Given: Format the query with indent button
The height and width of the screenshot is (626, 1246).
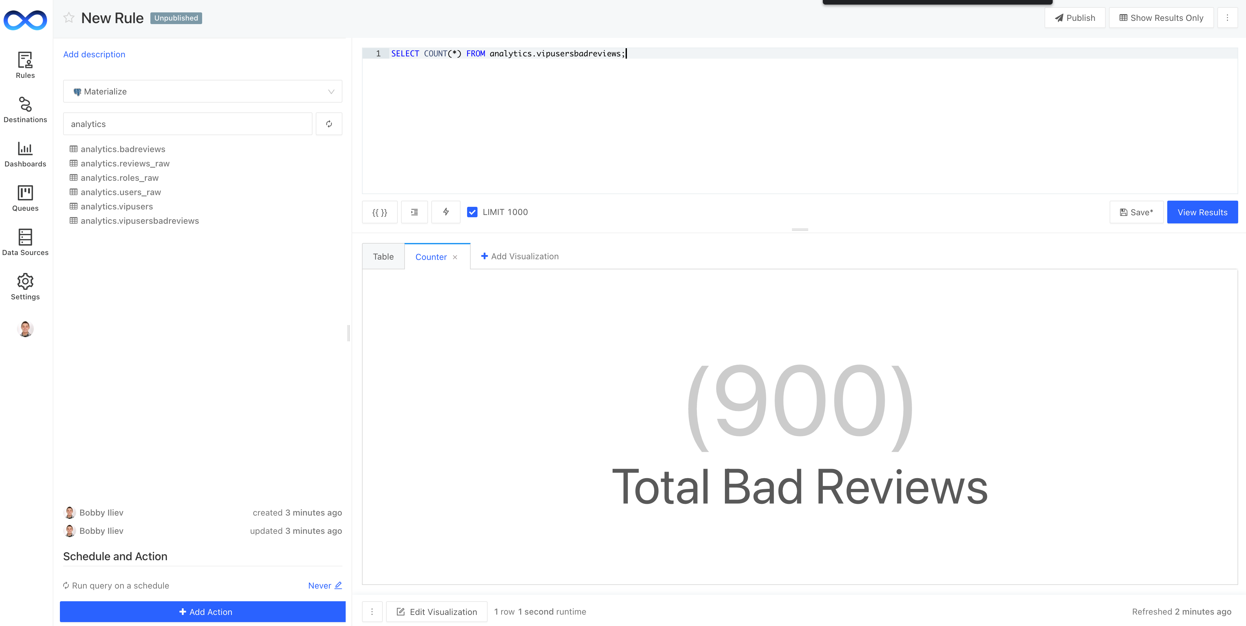Looking at the screenshot, I should (415, 212).
